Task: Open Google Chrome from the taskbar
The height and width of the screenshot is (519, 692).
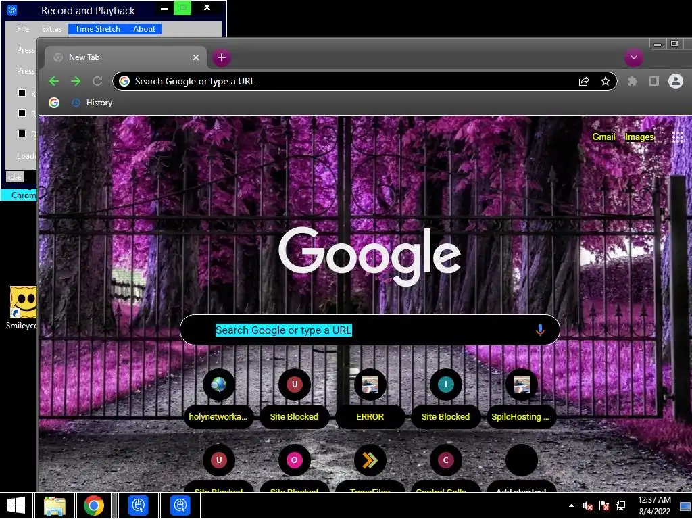Action: tap(93, 505)
